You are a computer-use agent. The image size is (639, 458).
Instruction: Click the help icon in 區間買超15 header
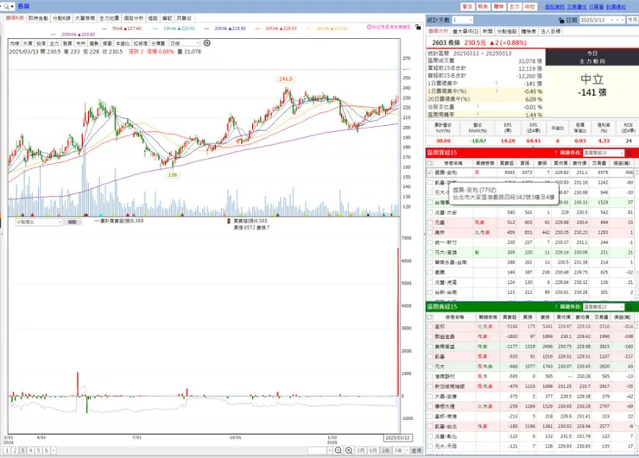click(555, 153)
